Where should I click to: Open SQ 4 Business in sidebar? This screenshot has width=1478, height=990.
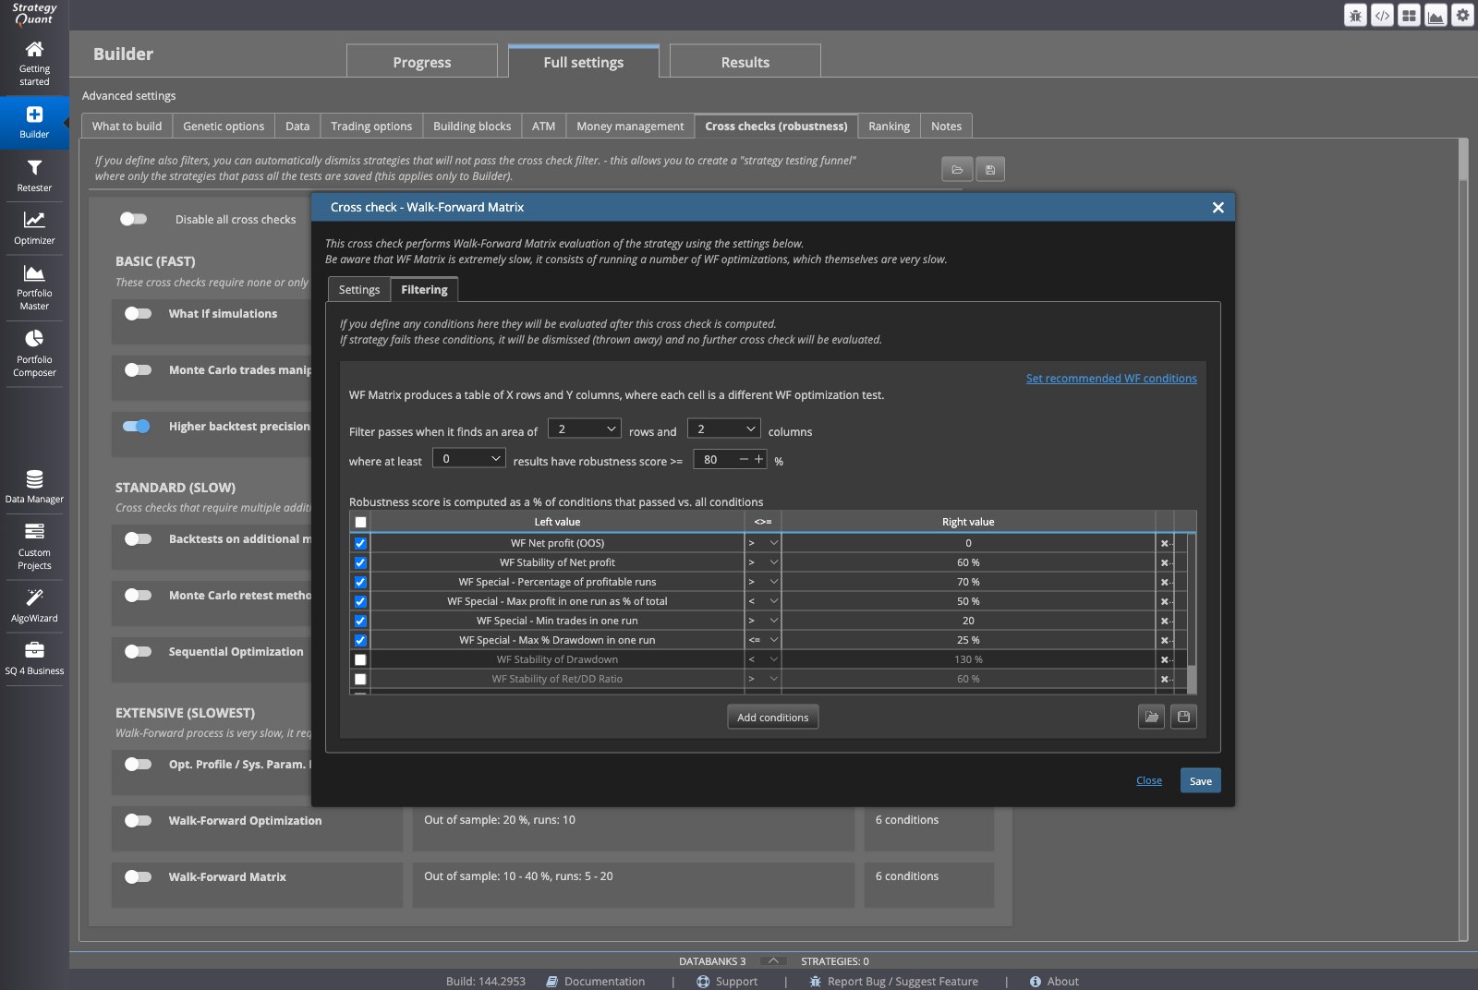34,658
